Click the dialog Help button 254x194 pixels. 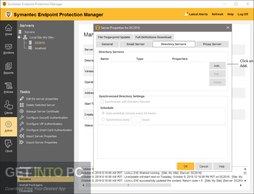pos(222,166)
